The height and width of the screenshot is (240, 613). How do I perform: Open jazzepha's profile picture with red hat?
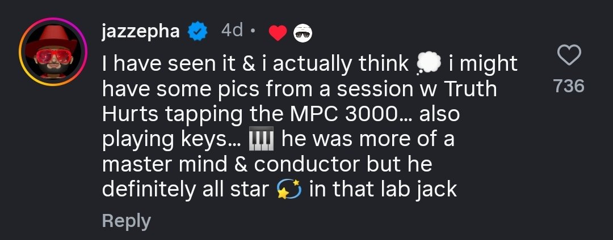pos(52,52)
